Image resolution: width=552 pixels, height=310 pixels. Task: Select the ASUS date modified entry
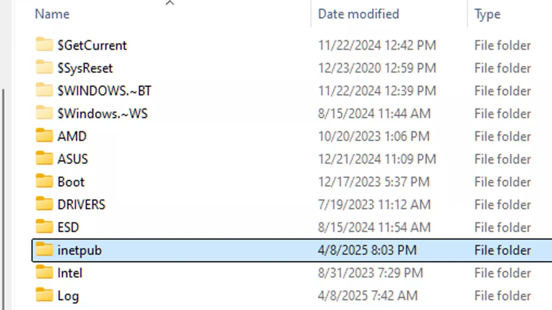point(377,159)
